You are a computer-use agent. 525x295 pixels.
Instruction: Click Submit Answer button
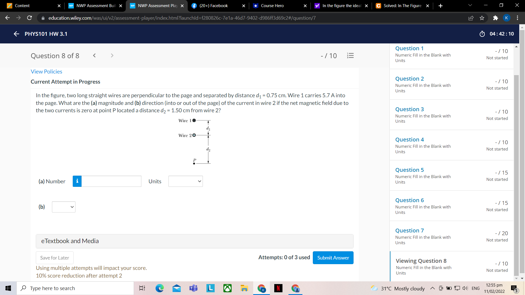pyautogui.click(x=333, y=258)
